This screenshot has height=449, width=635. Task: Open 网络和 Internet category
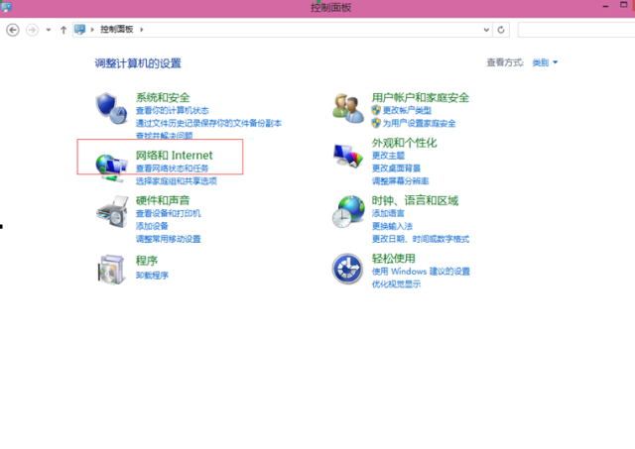(x=175, y=156)
